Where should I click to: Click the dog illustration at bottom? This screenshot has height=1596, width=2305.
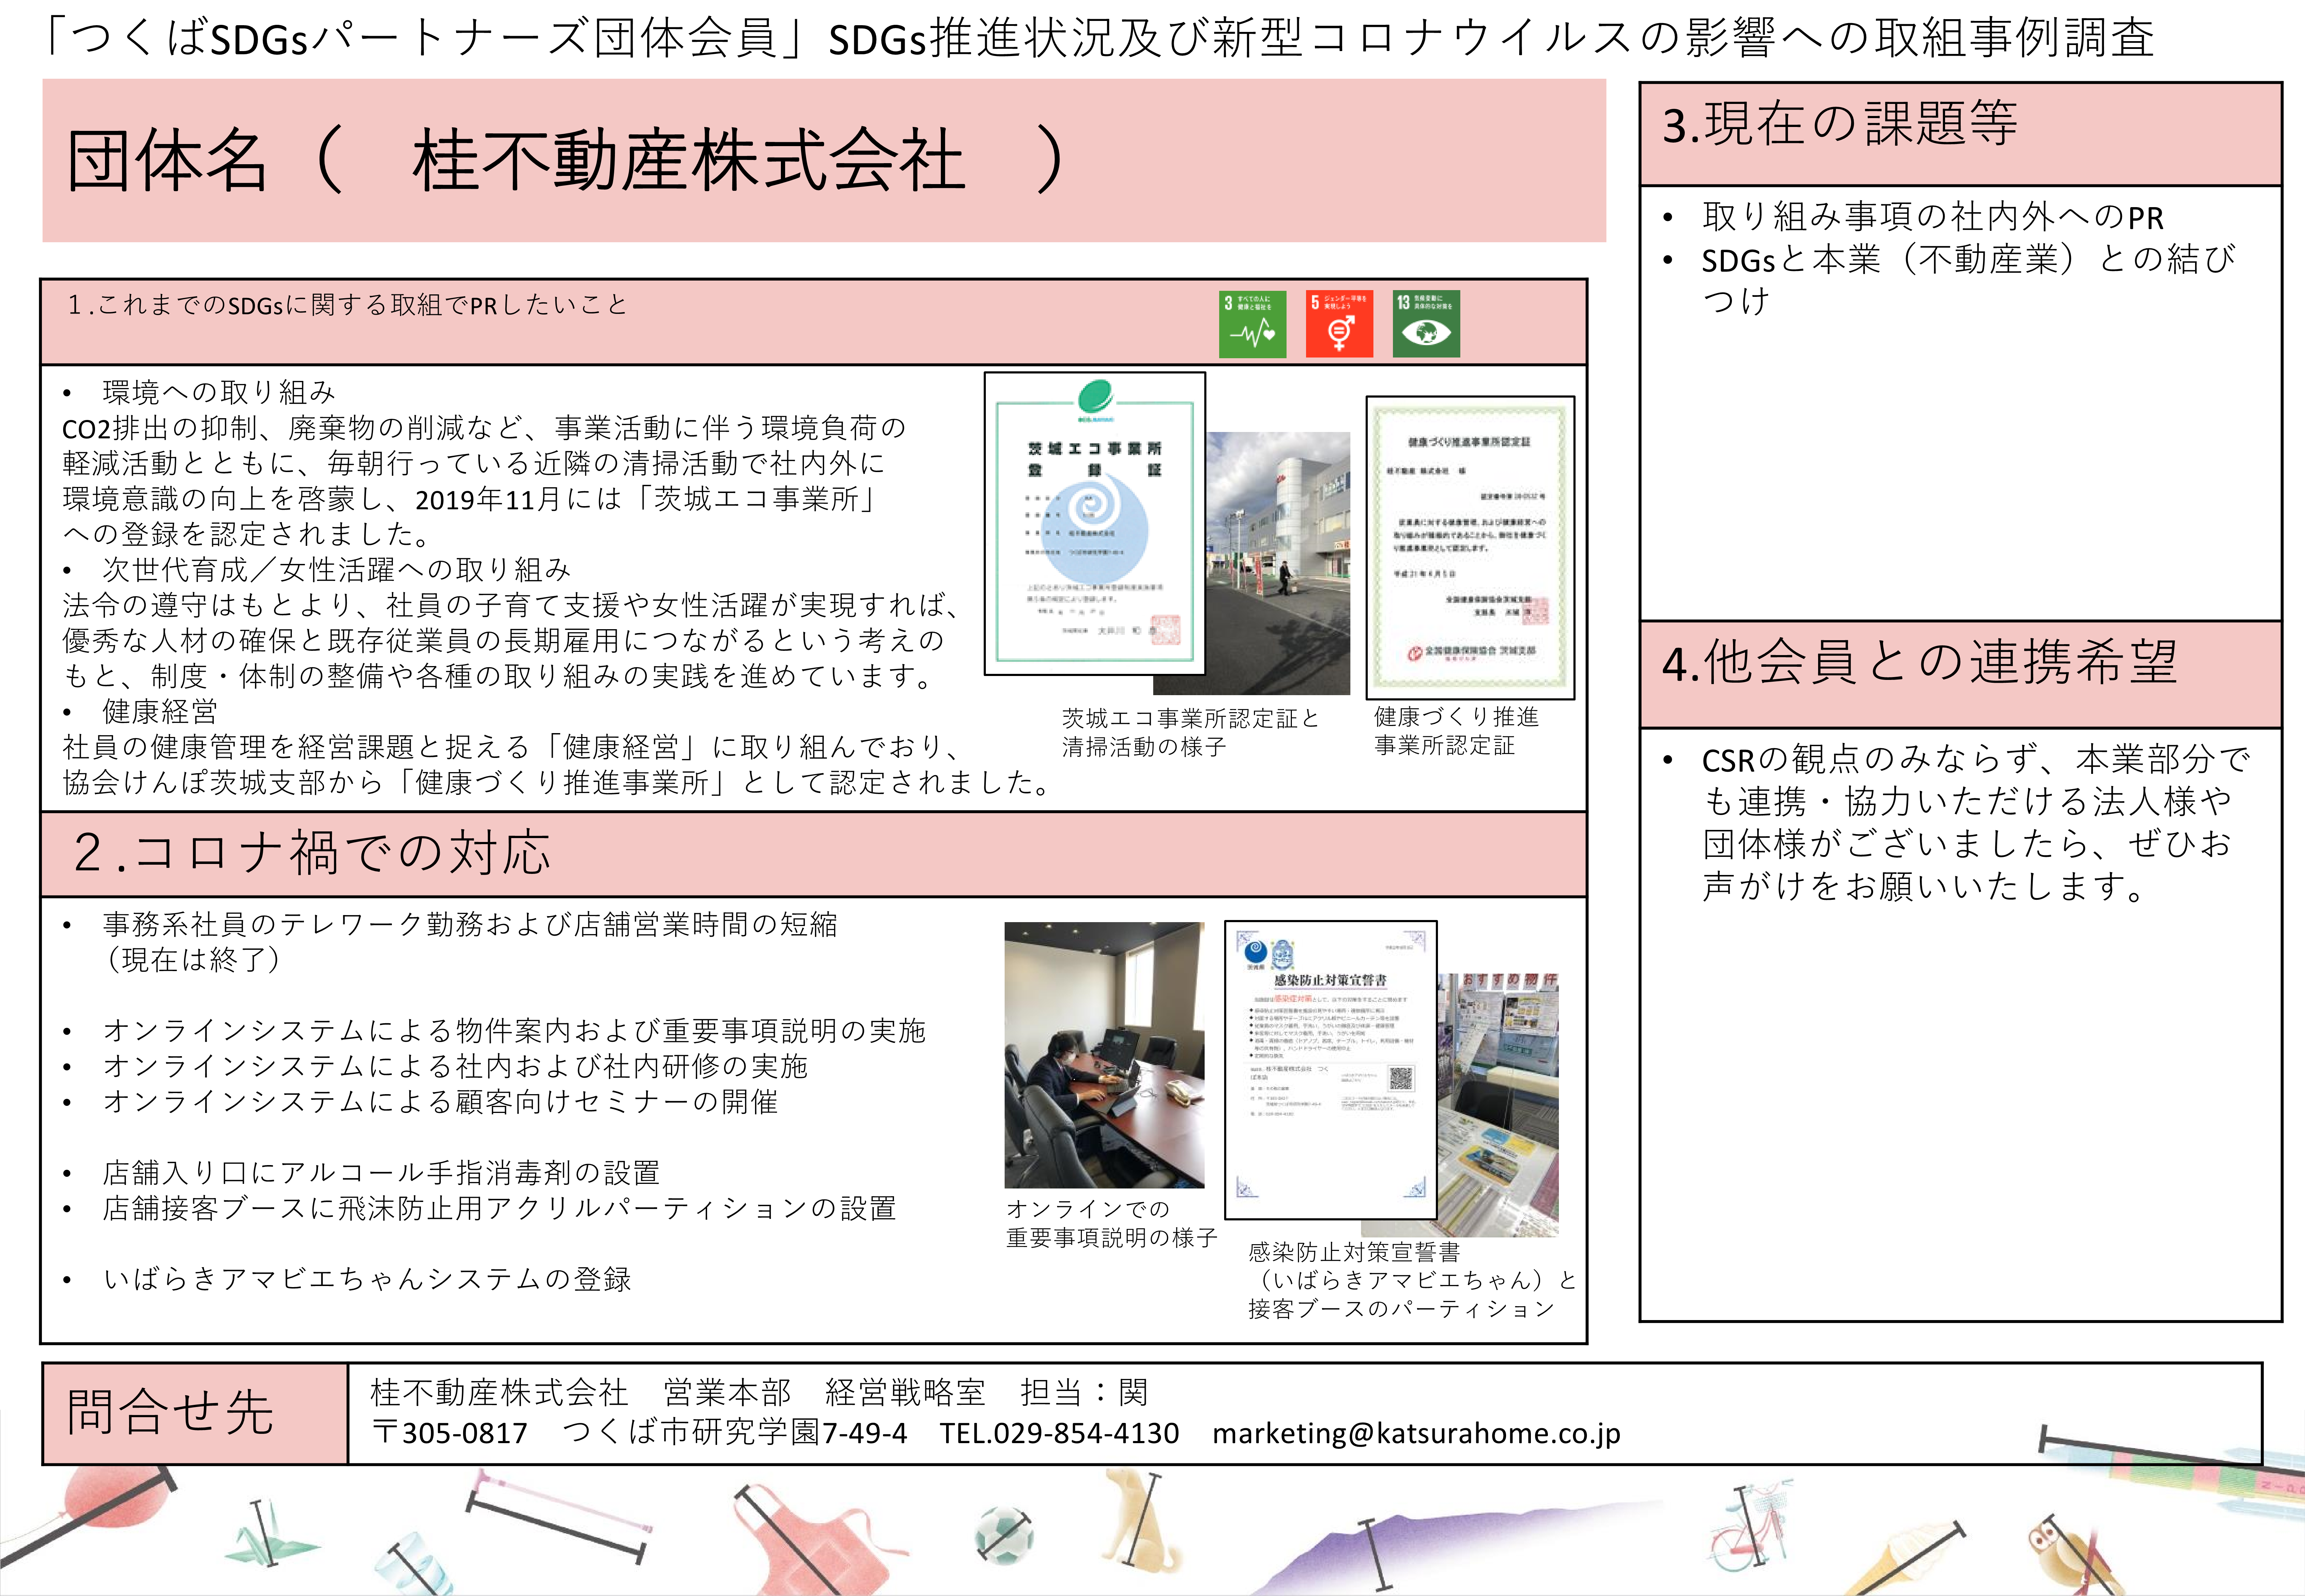pos(1143,1521)
